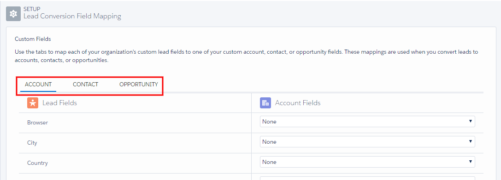Click the SETUP label above the title
This screenshot has width=501, height=180.
click(31, 9)
